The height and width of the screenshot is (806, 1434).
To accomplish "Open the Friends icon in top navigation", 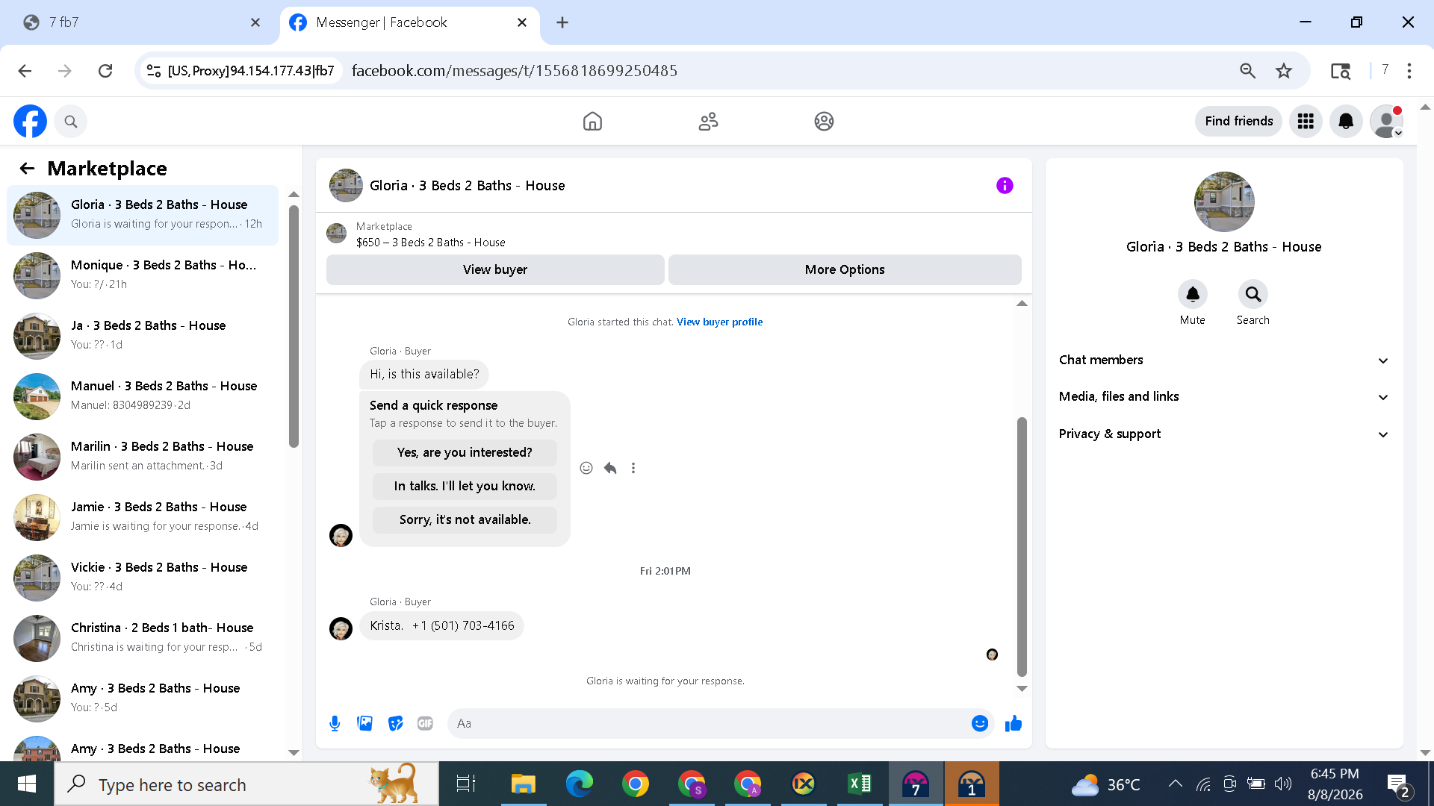I will point(708,121).
